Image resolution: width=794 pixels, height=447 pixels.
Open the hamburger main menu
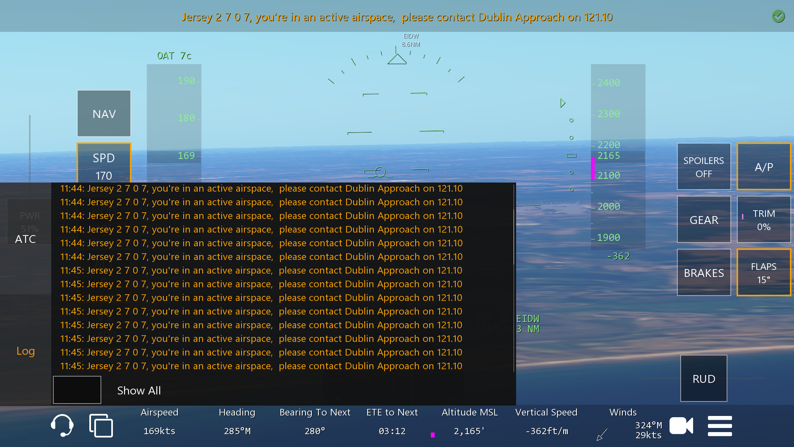(x=720, y=426)
